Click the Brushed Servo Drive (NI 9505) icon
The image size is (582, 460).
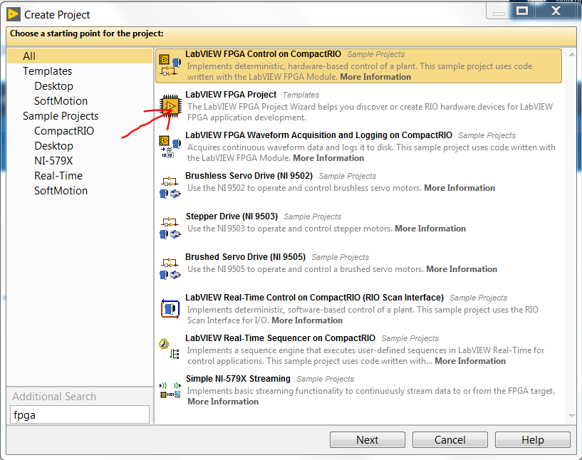pos(170,268)
